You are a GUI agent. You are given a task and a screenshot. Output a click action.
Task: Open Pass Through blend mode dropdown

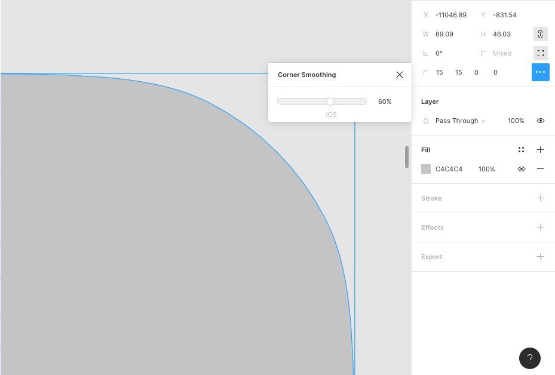[x=460, y=121]
